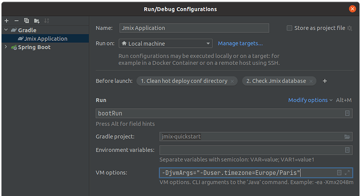Open the Run on Local machine dropdown

tap(165, 43)
